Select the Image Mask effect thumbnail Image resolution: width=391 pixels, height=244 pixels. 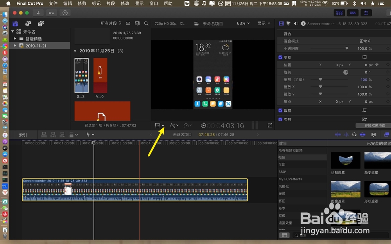pos(346,189)
